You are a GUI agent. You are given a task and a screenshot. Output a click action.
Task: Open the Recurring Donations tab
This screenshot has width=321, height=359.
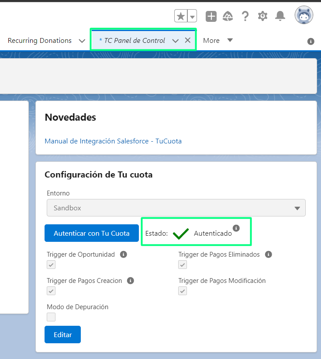[x=40, y=41]
